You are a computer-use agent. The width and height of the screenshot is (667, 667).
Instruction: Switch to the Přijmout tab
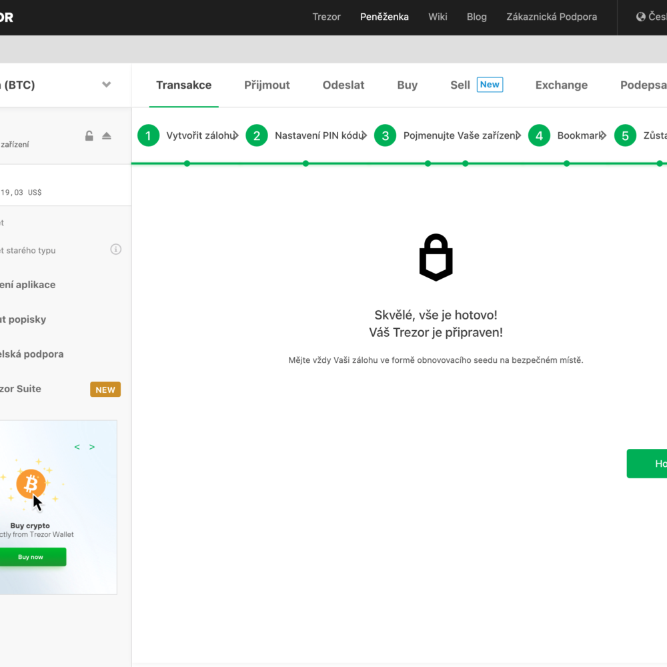267,85
